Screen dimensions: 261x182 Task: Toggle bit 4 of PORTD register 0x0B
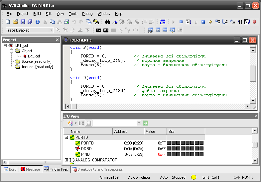183,143
